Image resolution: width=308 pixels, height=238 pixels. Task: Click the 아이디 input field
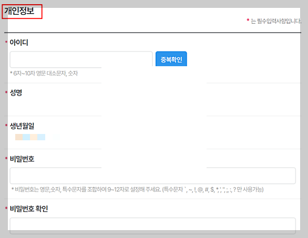81,59
